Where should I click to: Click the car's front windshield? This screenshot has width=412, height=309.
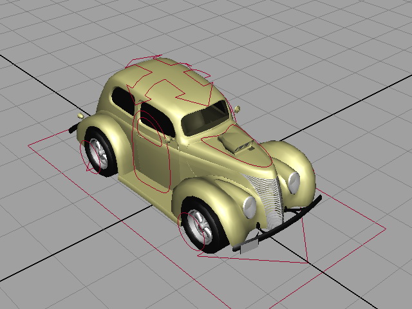point(205,117)
